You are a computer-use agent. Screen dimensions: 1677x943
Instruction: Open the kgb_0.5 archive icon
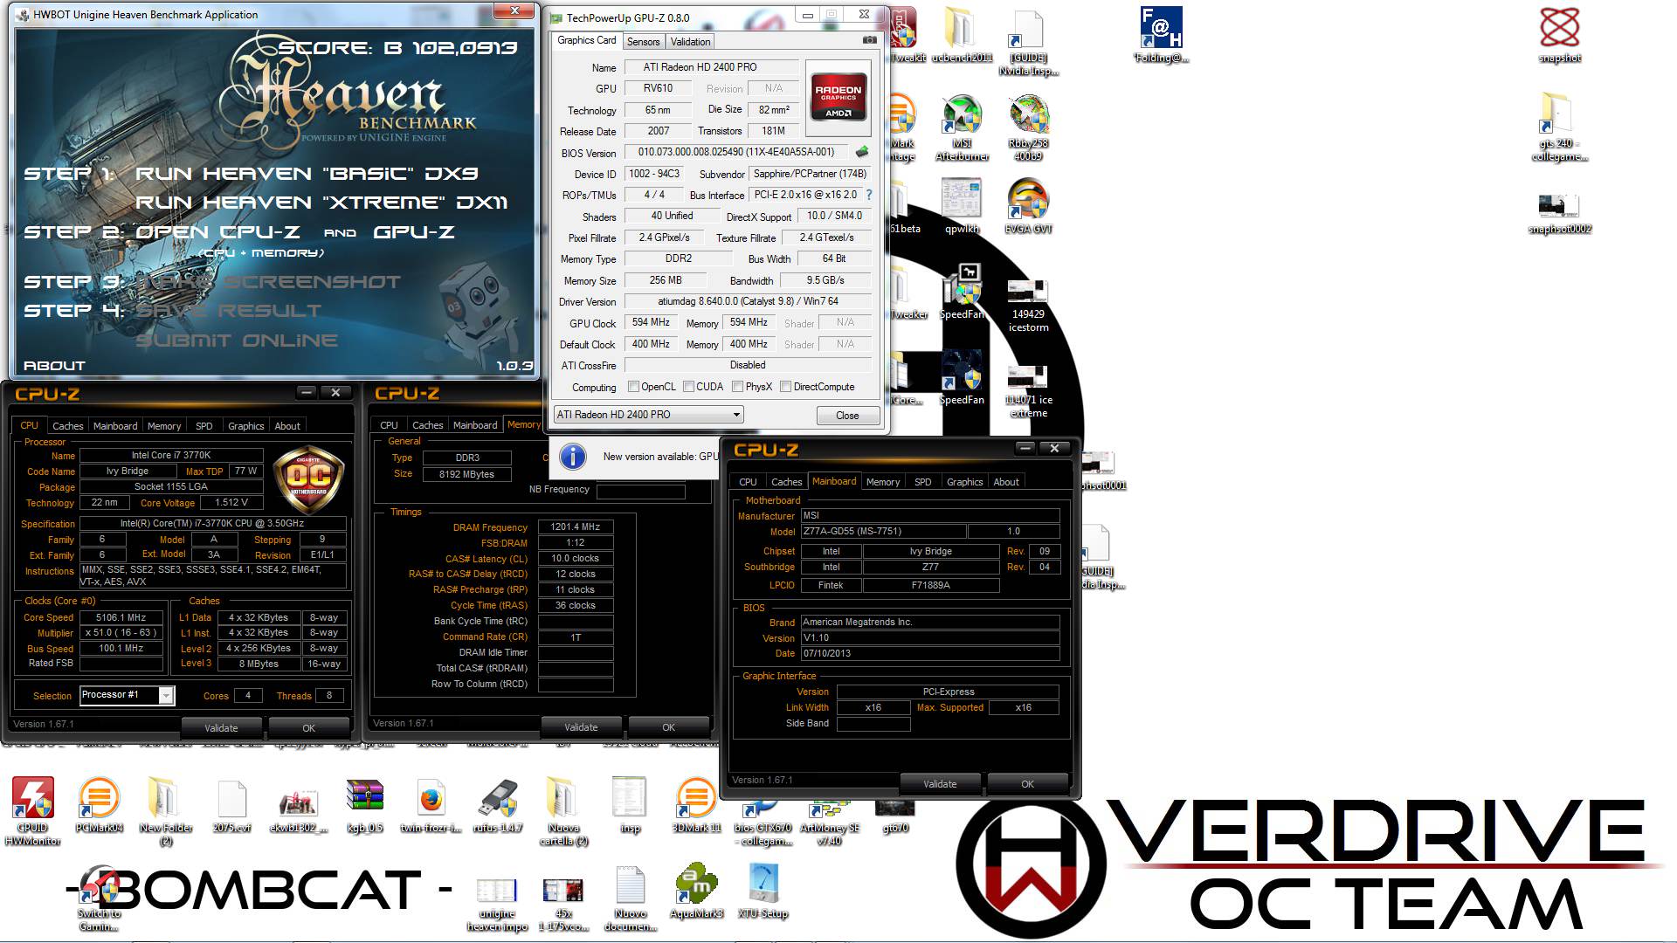tap(365, 805)
